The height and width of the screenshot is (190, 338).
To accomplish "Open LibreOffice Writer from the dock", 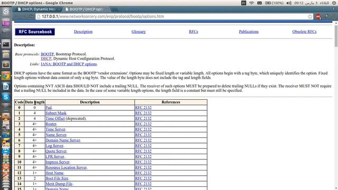I will (x=6, y=87).
